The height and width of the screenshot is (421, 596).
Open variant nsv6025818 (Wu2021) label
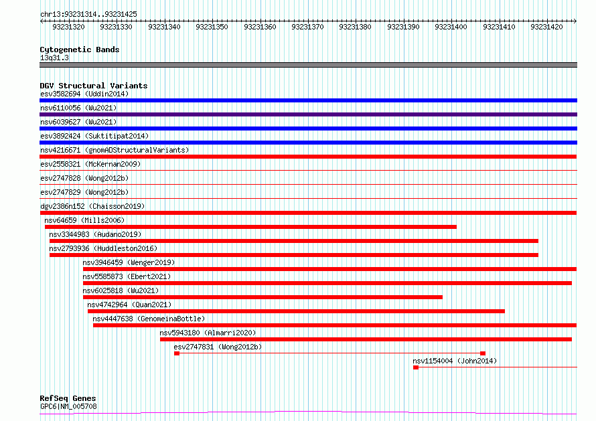(x=121, y=290)
